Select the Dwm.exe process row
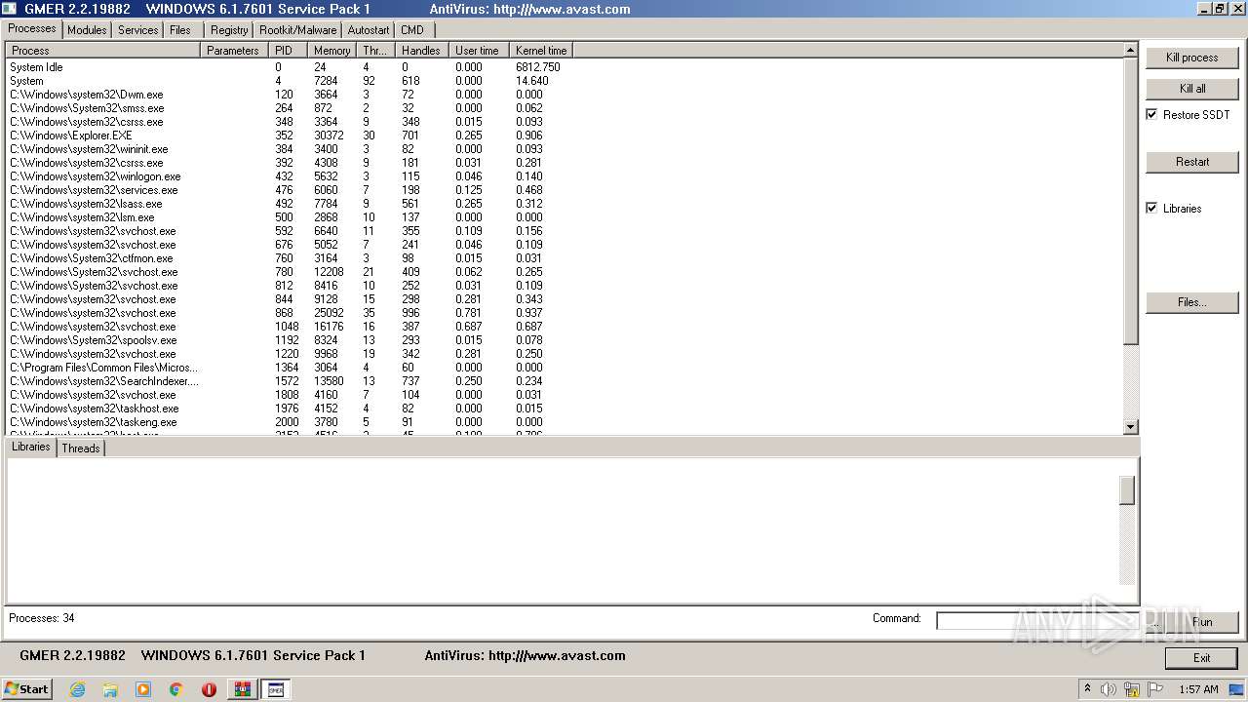1248x702 pixels. [x=565, y=95]
